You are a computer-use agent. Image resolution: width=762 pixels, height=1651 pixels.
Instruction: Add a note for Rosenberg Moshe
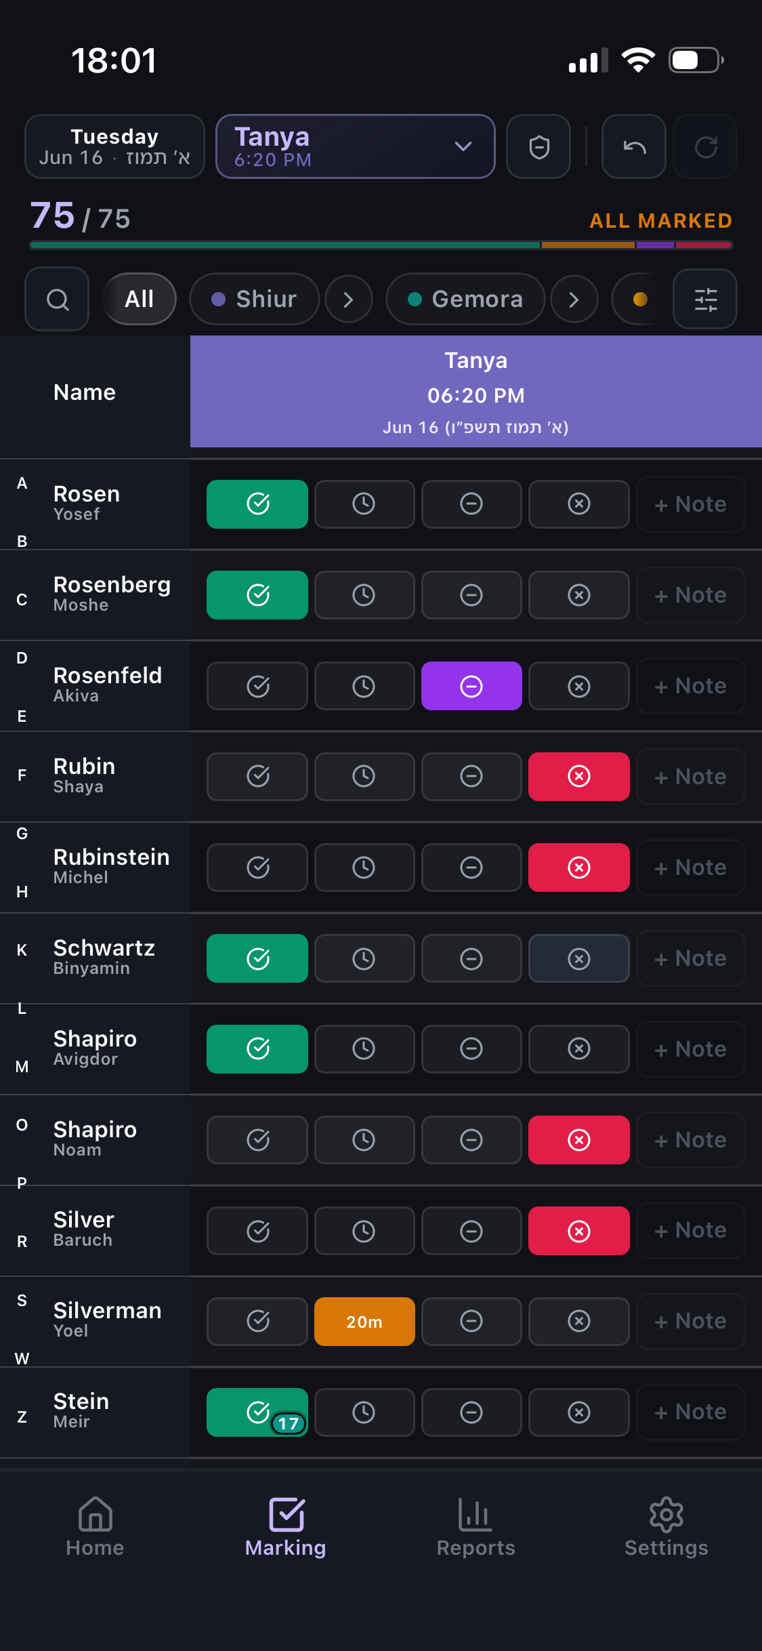pyautogui.click(x=691, y=595)
